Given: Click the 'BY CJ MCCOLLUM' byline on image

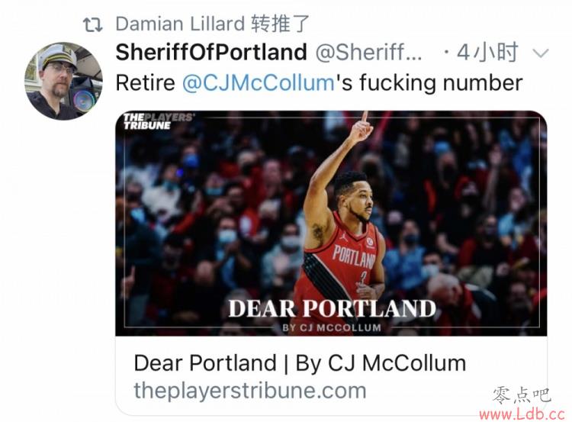Looking at the screenshot, I should coord(332,328).
